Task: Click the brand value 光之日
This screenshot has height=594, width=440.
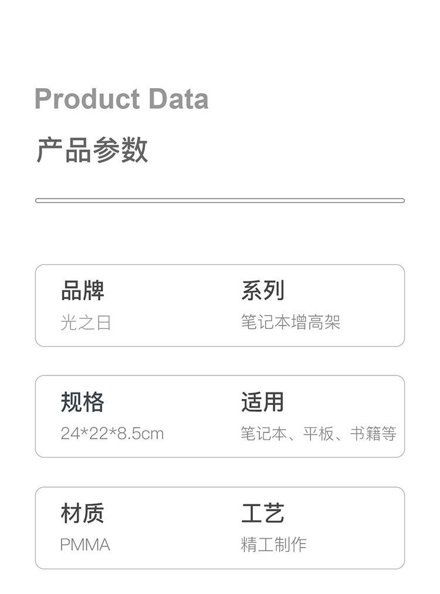Action: pos(86,323)
